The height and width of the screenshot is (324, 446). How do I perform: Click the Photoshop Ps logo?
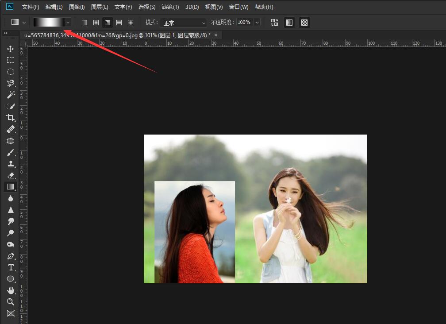[x=10, y=7]
